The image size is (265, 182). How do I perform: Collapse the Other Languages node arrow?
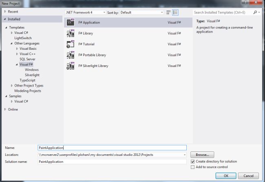(x=11, y=44)
